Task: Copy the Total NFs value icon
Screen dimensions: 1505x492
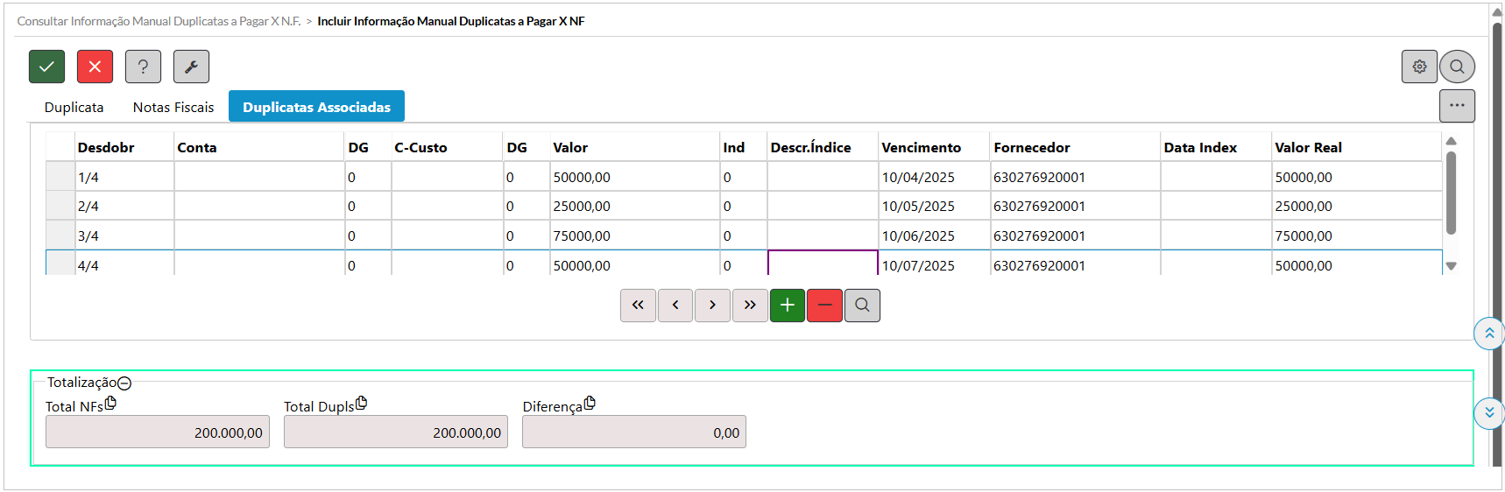Action: pyautogui.click(x=110, y=404)
